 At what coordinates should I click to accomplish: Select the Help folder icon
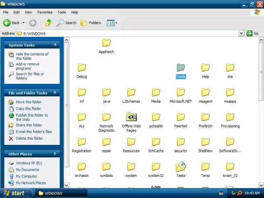pos(205,68)
